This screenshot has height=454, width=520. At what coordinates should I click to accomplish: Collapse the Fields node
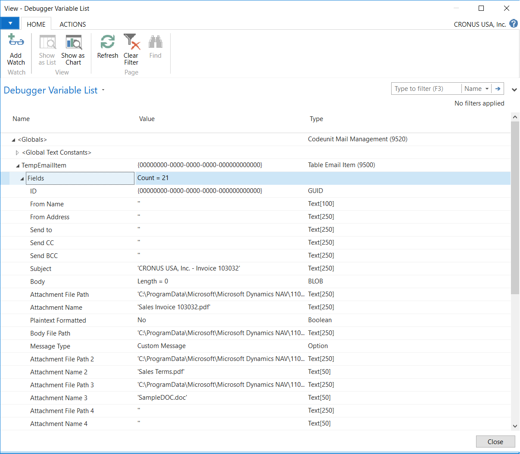pyautogui.click(x=22, y=179)
